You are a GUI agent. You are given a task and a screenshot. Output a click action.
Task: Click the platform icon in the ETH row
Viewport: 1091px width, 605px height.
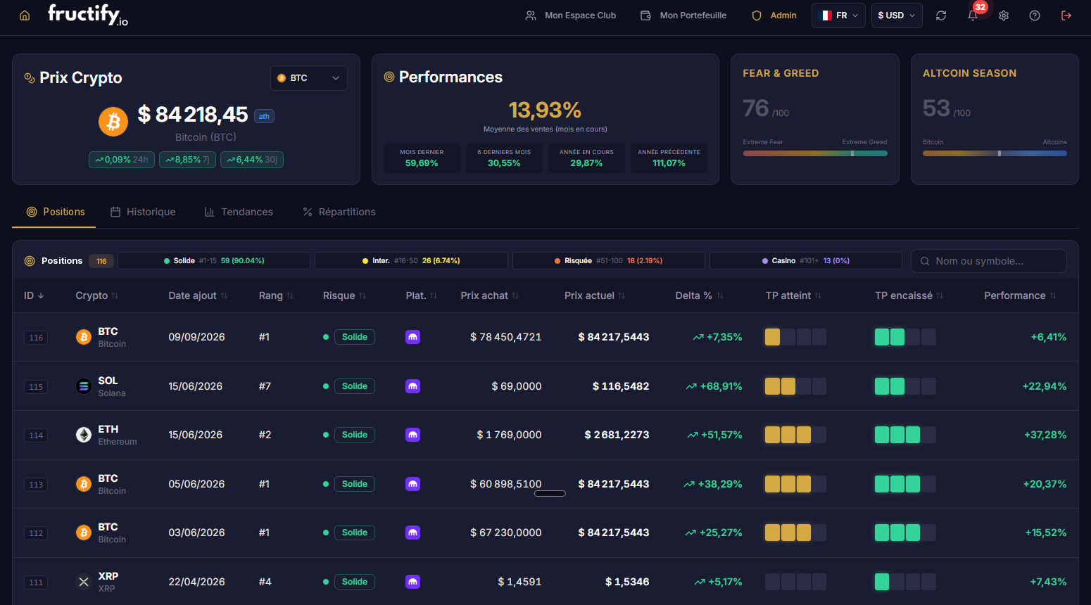coord(413,435)
